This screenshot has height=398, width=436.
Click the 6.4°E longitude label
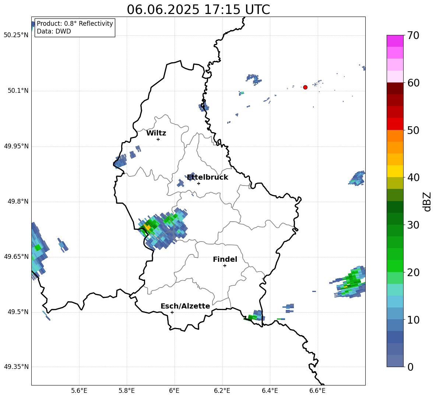(270, 391)
